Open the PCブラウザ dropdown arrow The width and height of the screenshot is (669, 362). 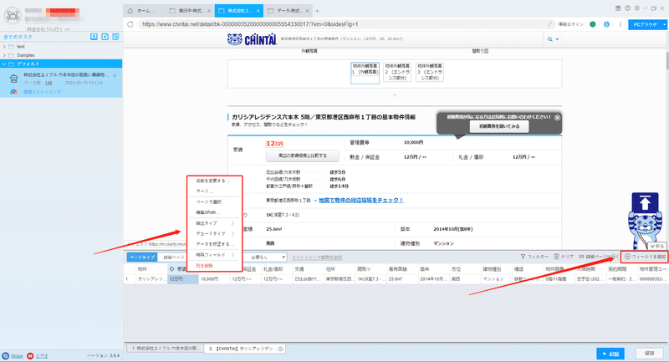tap(664, 25)
